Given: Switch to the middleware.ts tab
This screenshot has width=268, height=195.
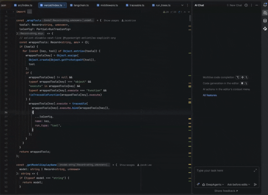Looking at the screenshot, I should (x=109, y=5).
